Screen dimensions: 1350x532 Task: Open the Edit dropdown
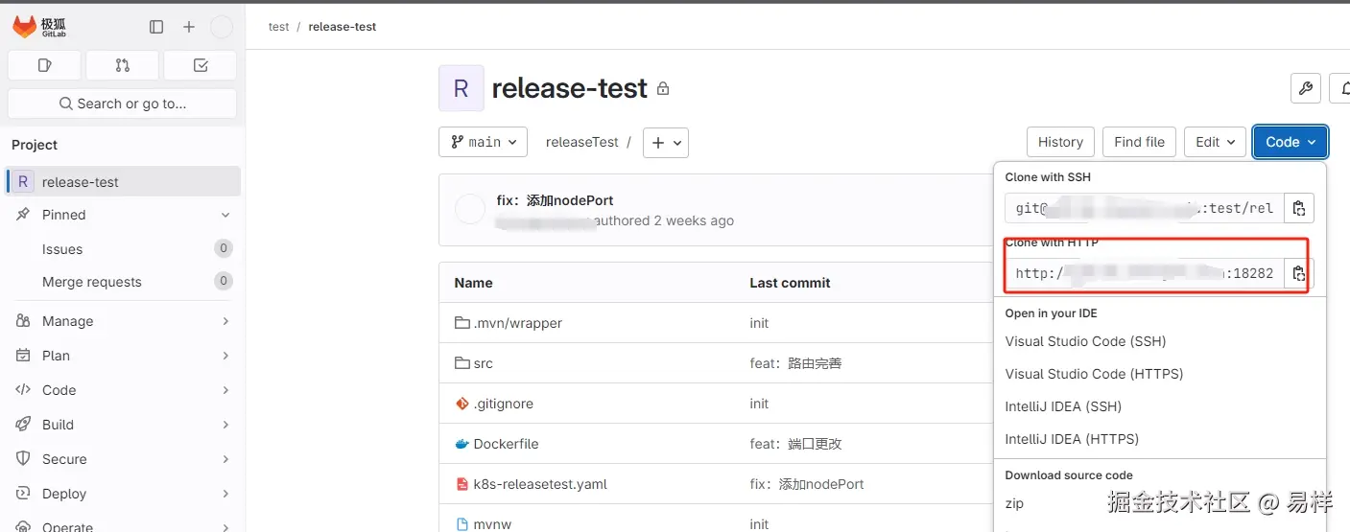pyautogui.click(x=1216, y=142)
